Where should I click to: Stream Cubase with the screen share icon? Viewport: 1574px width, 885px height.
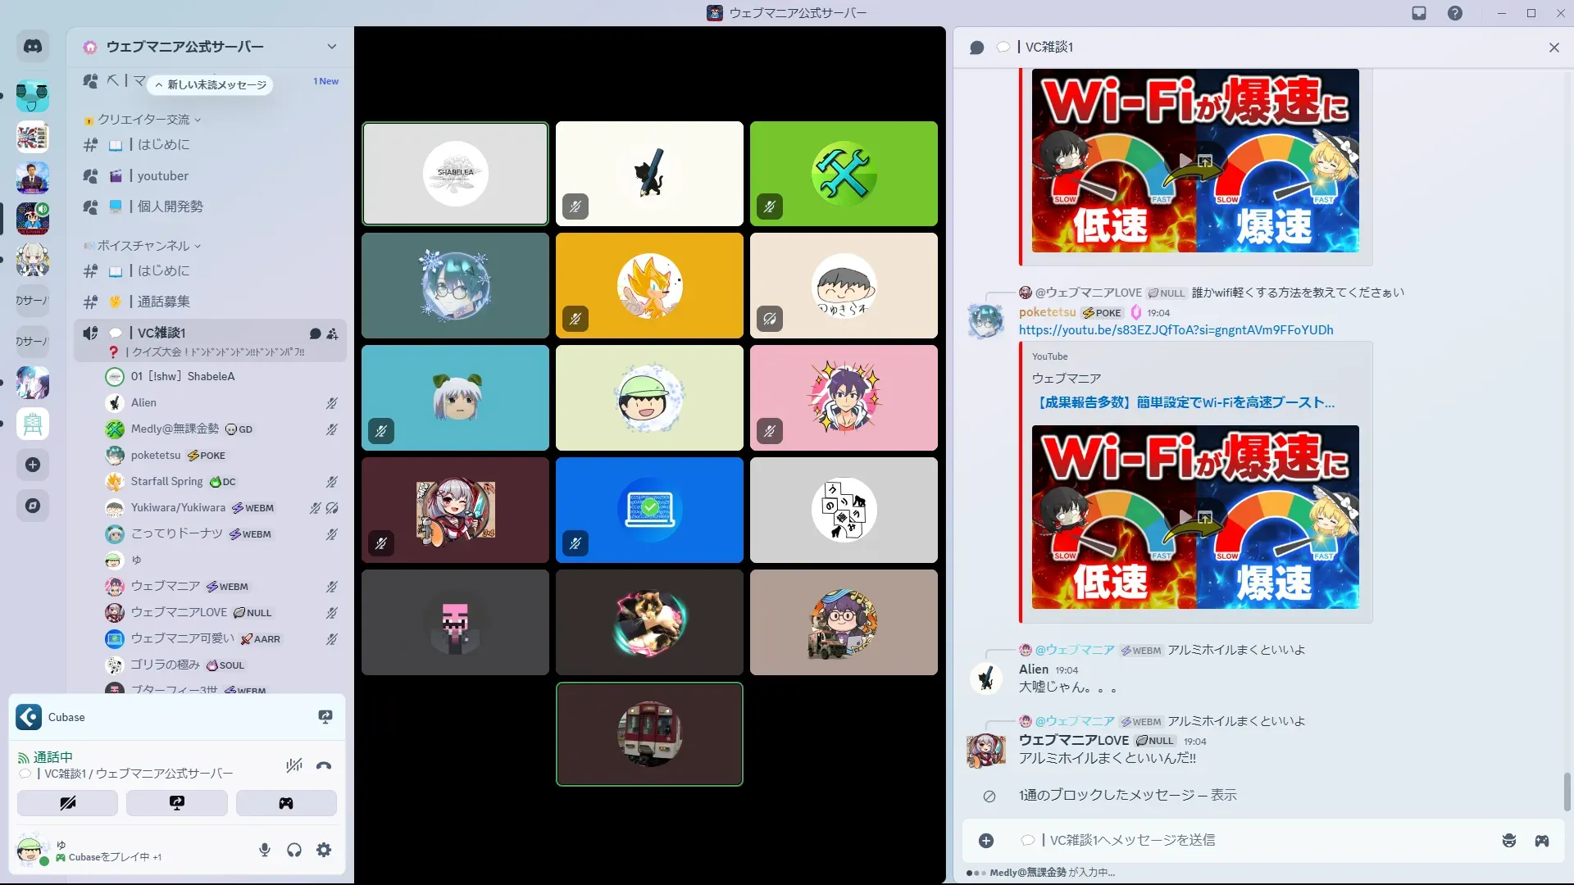click(325, 717)
